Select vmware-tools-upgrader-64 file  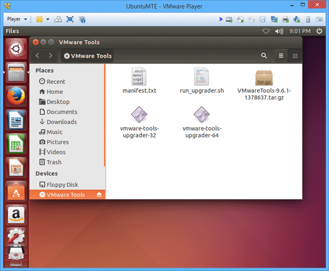pyautogui.click(x=202, y=122)
